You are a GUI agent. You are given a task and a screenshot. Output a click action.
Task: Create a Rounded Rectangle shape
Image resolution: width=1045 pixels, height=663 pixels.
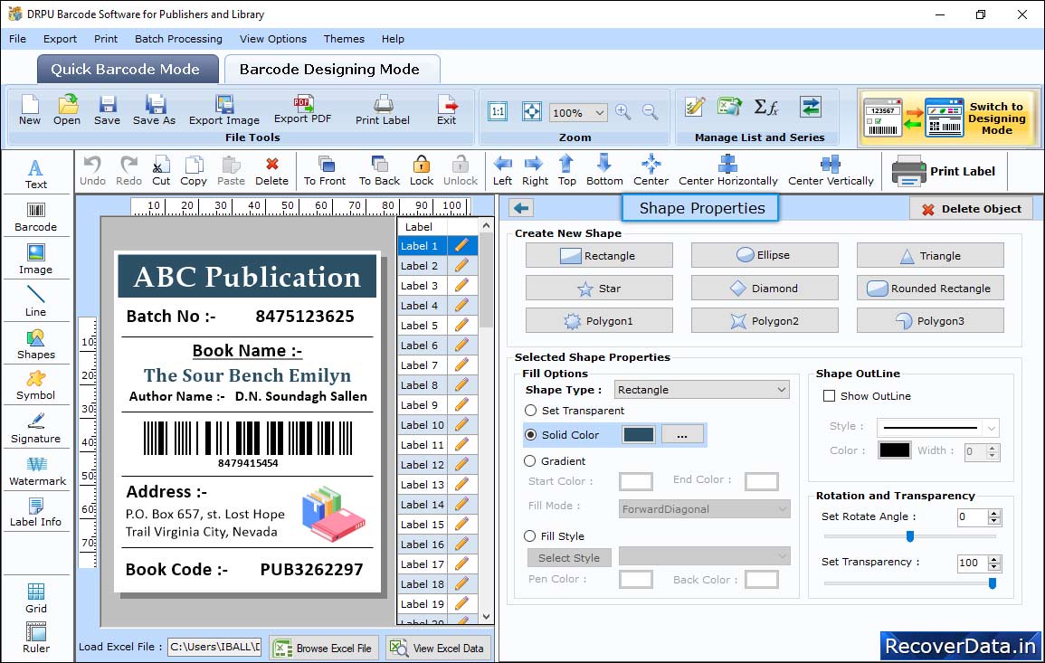click(930, 288)
